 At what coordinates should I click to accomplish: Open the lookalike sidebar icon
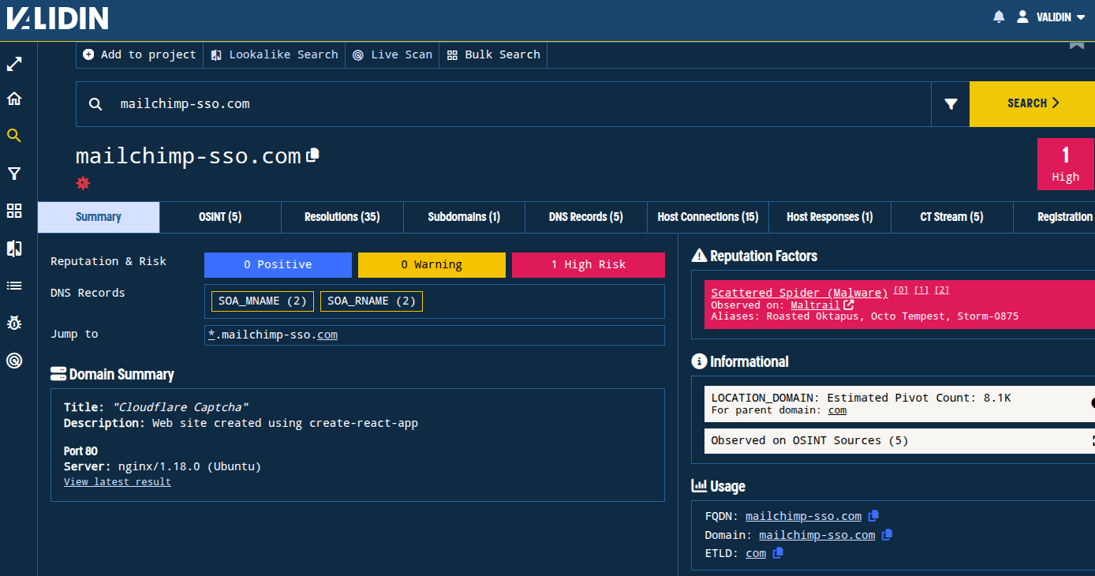pos(14,249)
